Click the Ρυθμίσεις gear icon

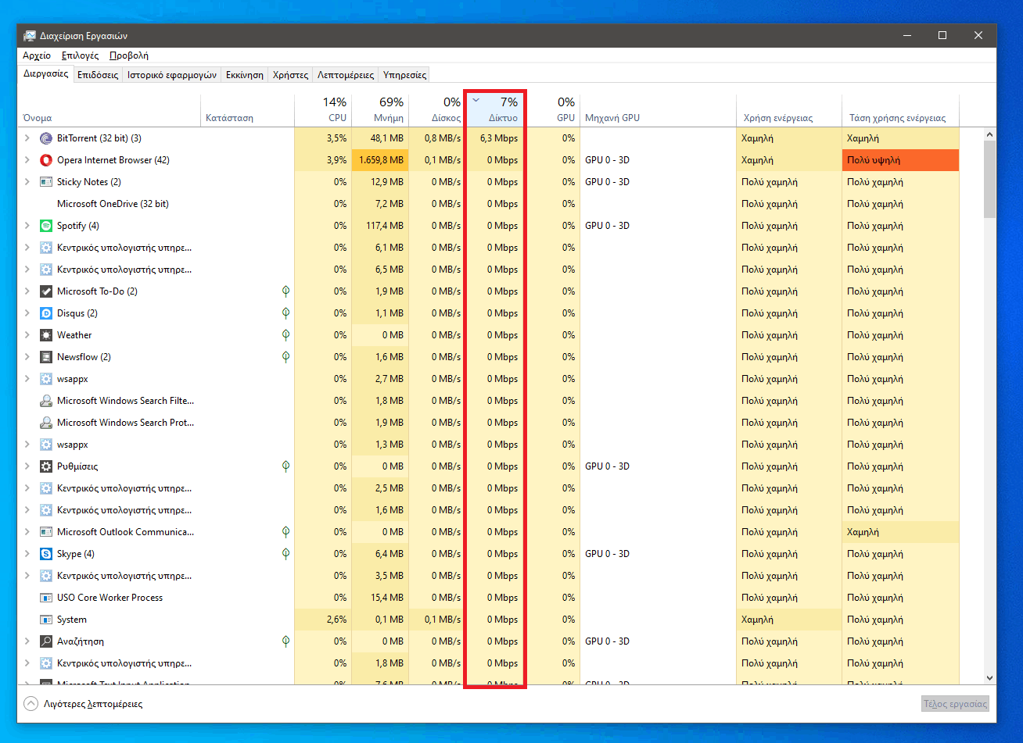click(x=45, y=466)
